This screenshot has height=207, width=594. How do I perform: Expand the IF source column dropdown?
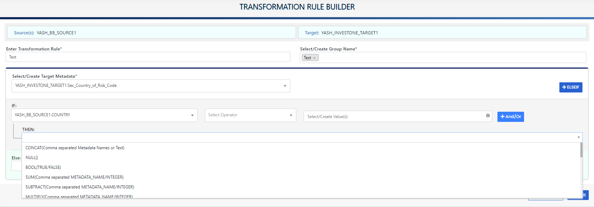click(x=192, y=115)
